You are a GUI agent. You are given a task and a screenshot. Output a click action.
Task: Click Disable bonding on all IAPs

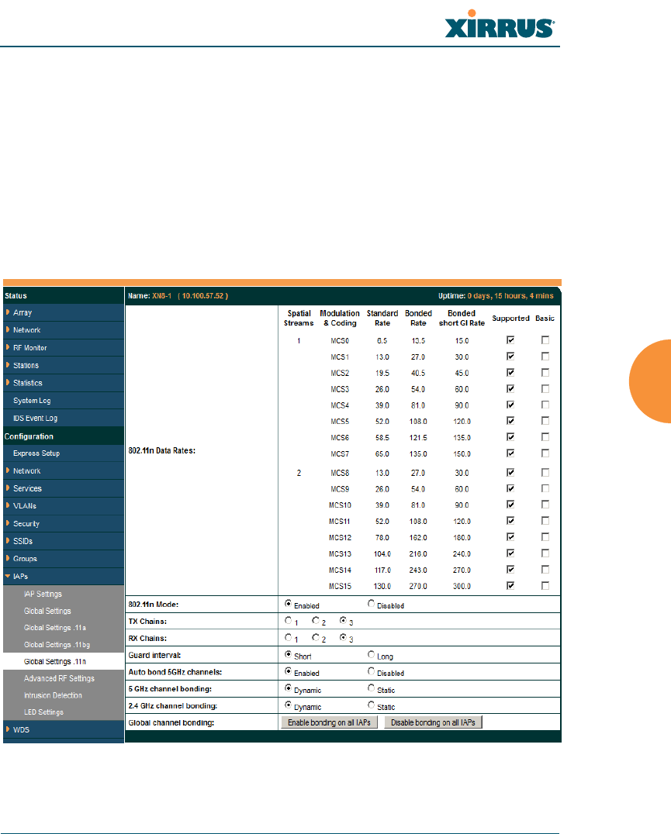coord(433,722)
